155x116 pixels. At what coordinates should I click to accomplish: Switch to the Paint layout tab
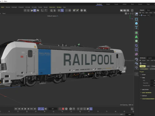pyautogui.click(x=132, y=4)
